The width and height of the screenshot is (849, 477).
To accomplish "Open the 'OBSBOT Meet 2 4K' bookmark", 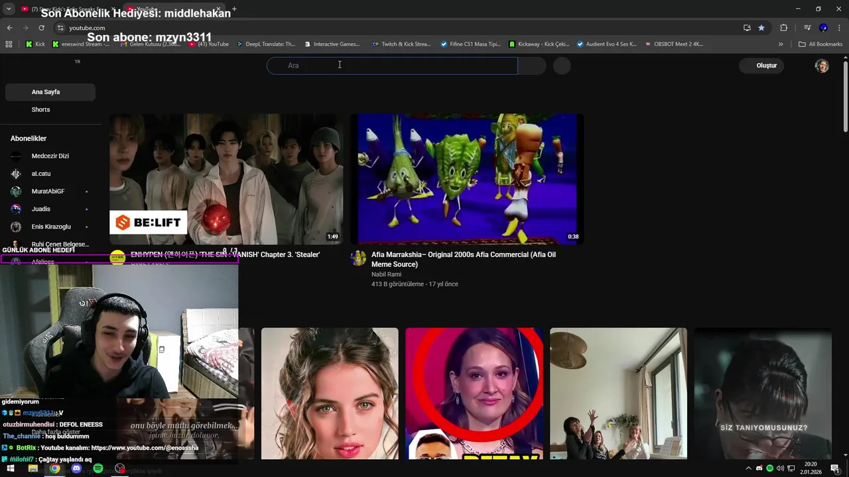I will (675, 44).
